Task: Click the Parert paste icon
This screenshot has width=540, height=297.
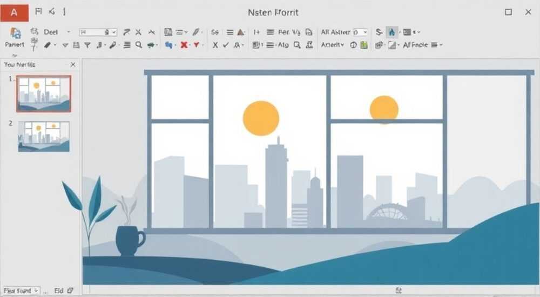Action: pos(15,33)
